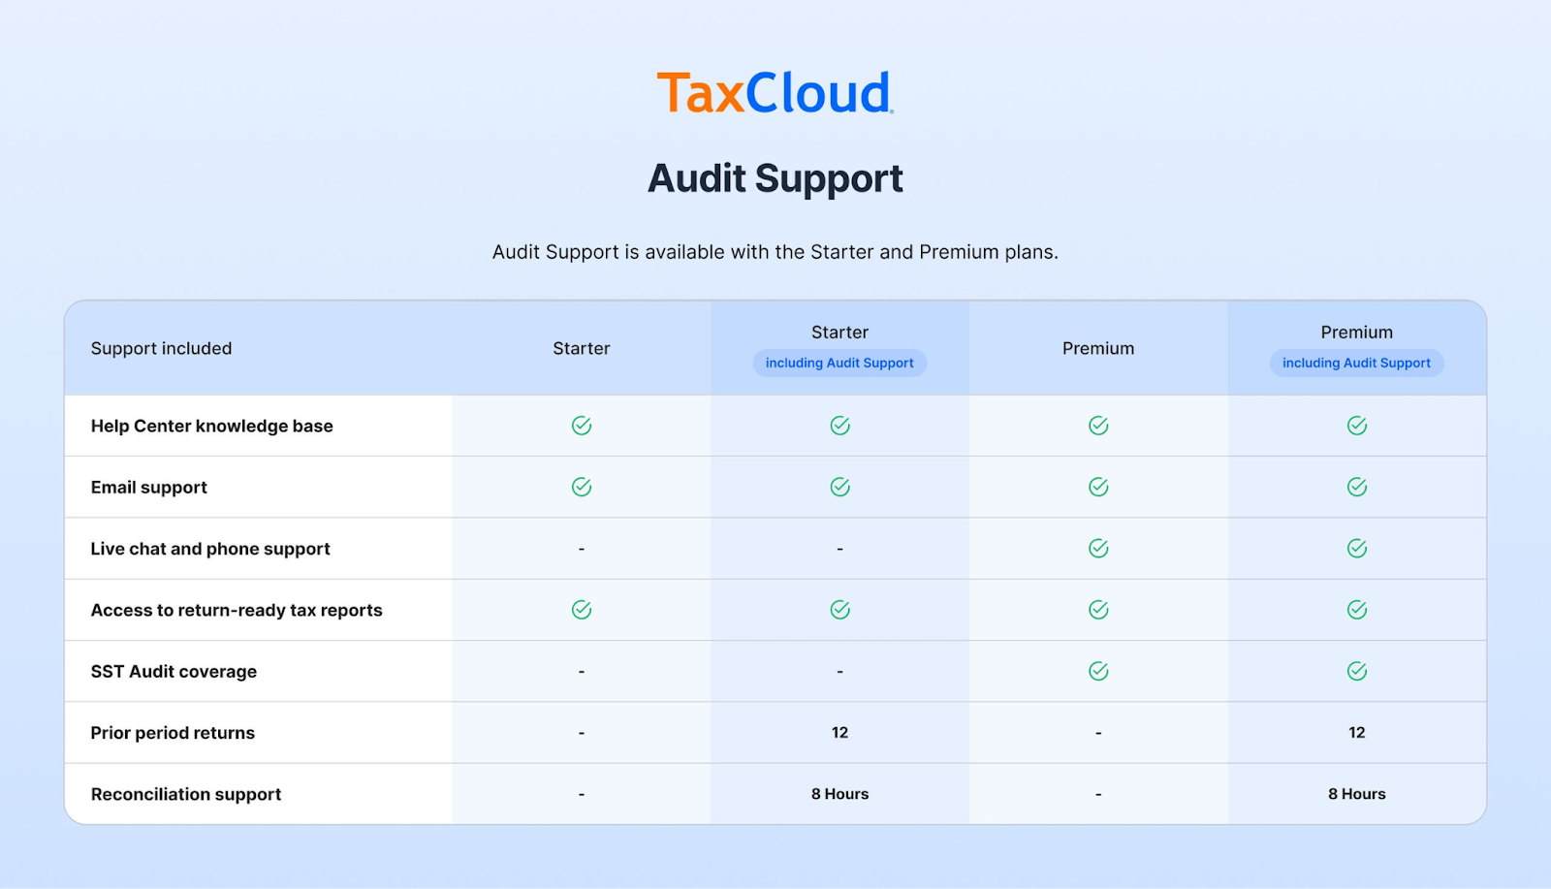
Task: Click the TaxCloud logo
Action: [x=775, y=93]
